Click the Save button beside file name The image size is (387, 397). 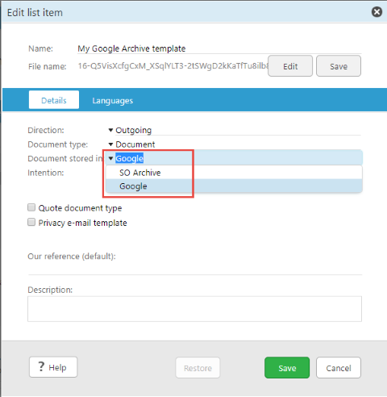[x=339, y=66]
